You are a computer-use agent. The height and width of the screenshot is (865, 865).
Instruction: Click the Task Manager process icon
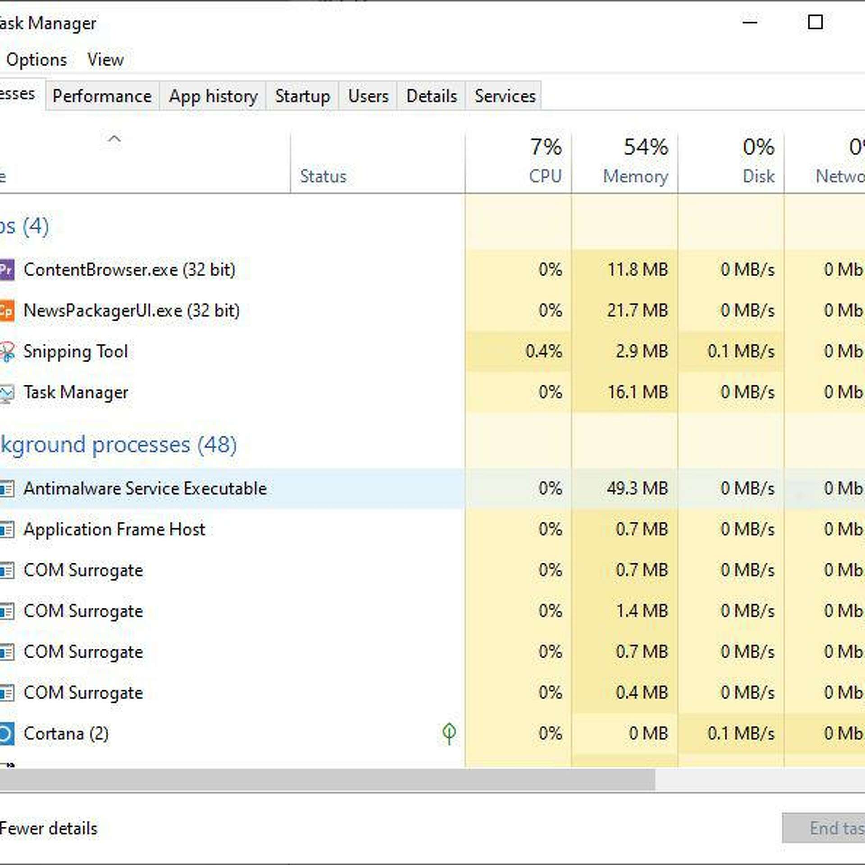[x=6, y=393]
